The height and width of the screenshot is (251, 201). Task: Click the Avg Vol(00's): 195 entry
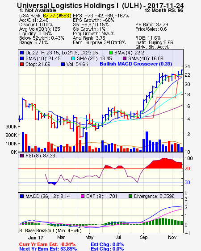tap(40, 29)
